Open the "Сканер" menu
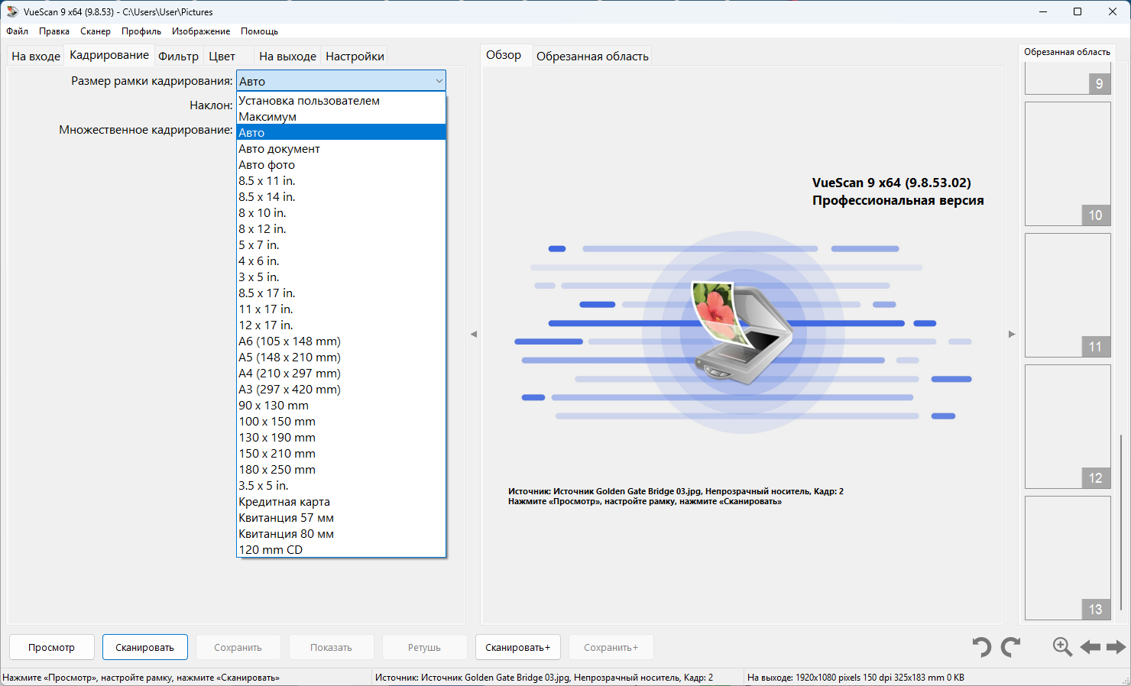 [96, 31]
